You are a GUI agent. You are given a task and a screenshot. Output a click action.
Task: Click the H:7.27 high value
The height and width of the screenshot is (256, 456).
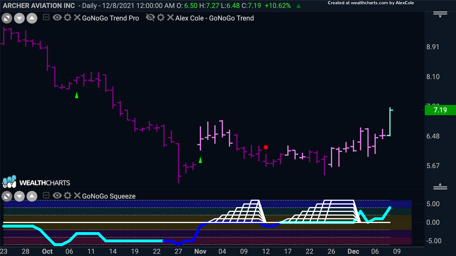pos(209,6)
